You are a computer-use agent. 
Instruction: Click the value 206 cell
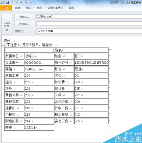39,95
